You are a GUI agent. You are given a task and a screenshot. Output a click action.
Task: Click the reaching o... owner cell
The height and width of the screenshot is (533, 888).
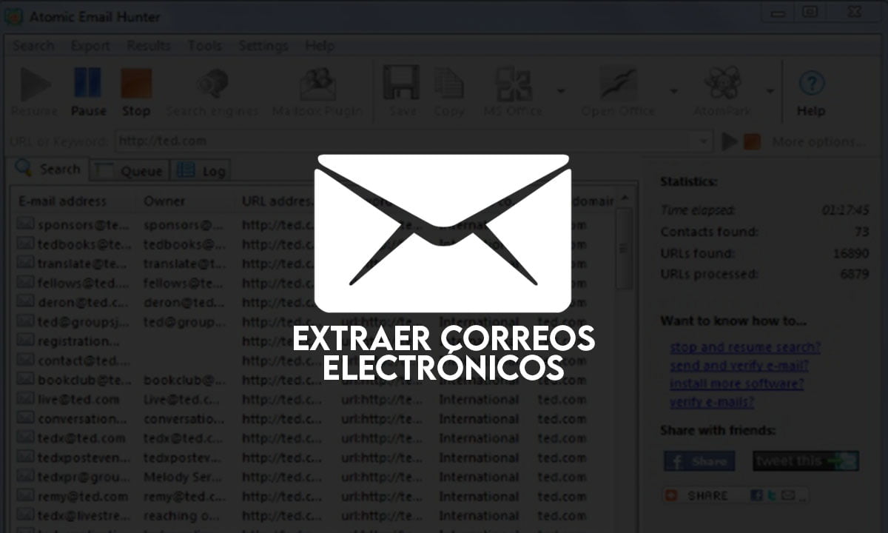(x=184, y=516)
